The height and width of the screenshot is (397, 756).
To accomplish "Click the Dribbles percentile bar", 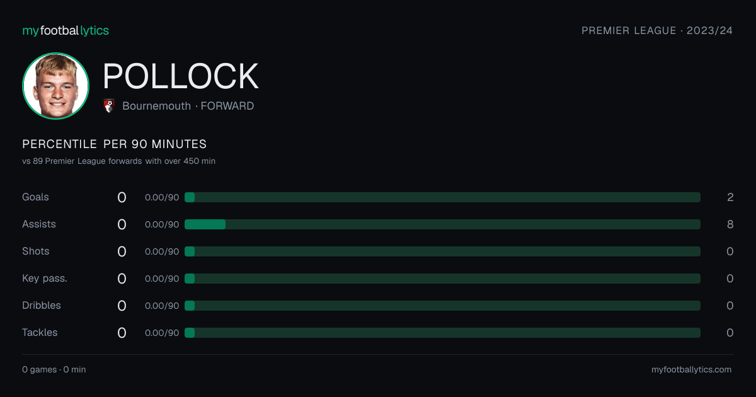I will [x=442, y=306].
